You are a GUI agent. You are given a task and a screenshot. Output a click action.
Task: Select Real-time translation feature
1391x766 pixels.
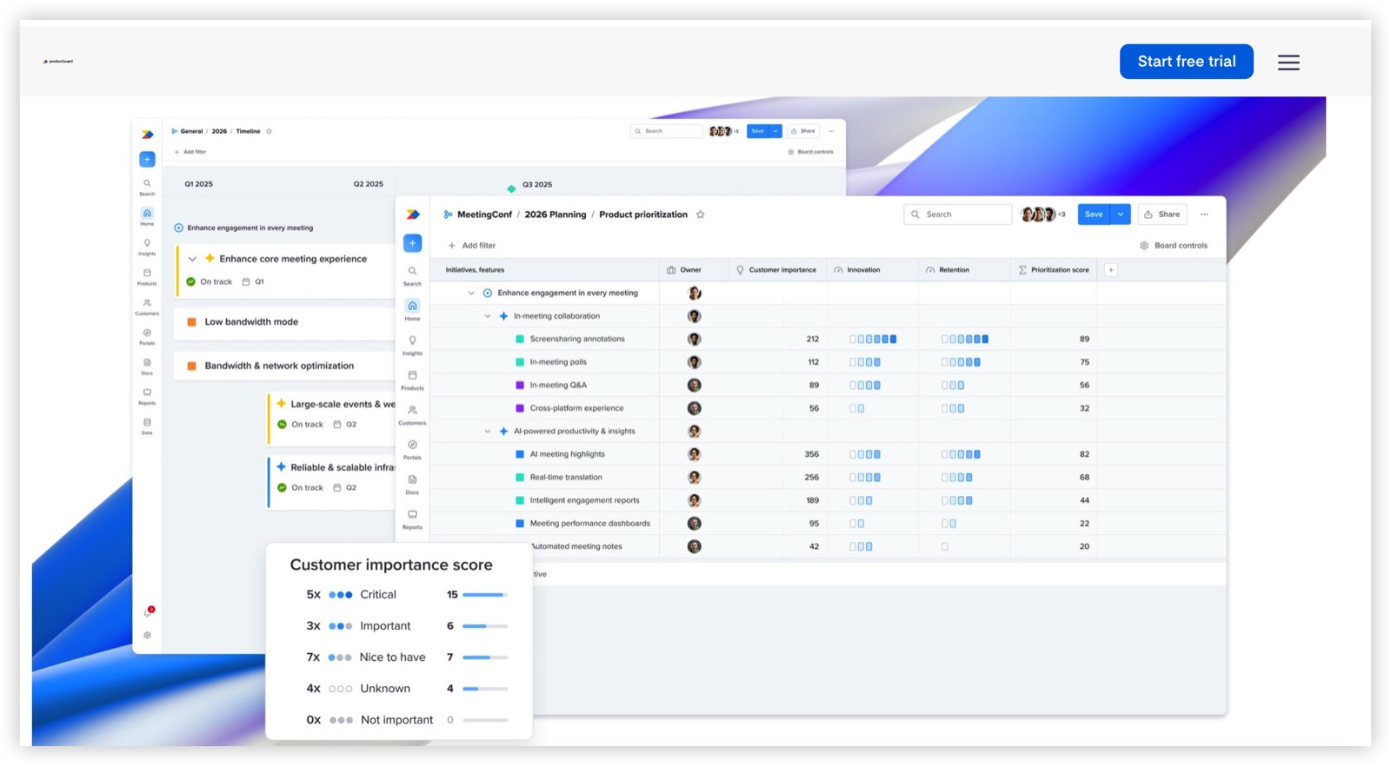[566, 478]
